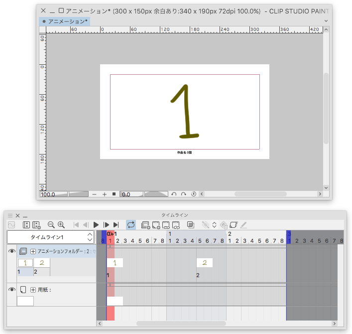Toggle loop playback in timeline toolbar
Viewport: 352px width, 334px height.
click(x=130, y=225)
